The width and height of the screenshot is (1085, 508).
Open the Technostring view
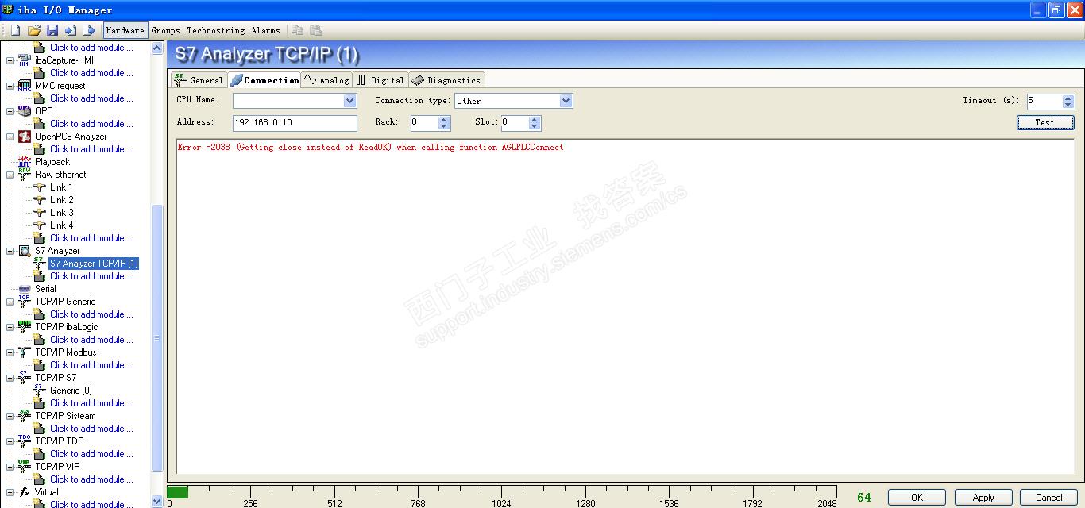click(216, 30)
